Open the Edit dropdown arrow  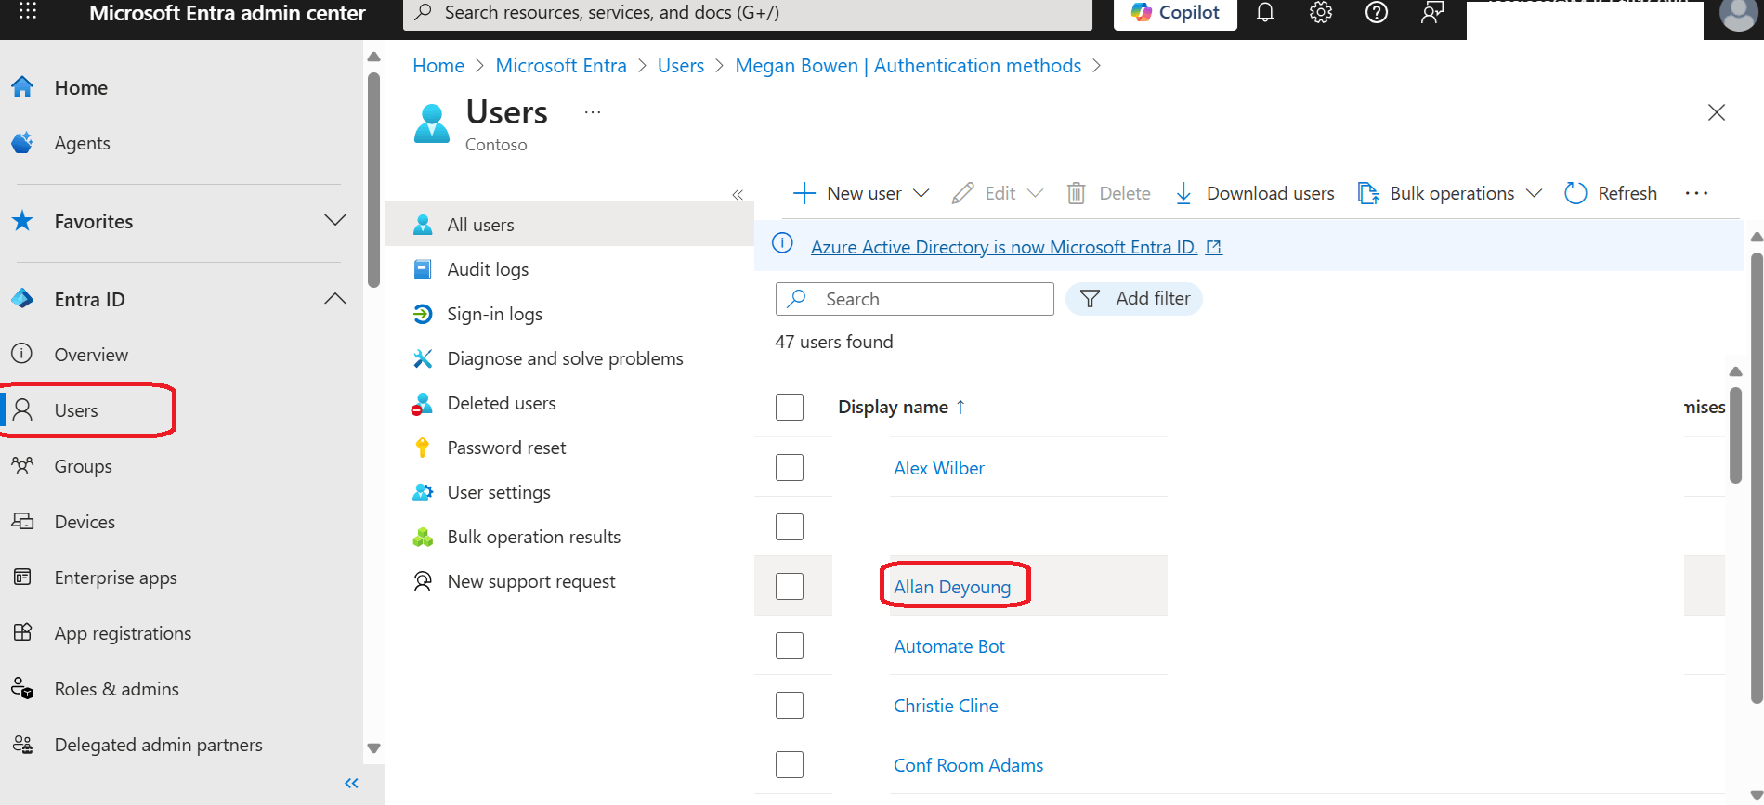point(1036,193)
